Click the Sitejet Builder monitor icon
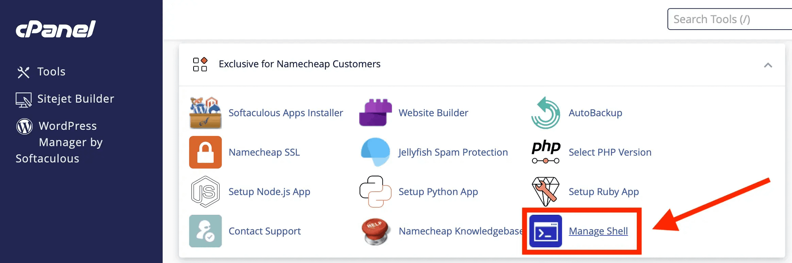This screenshot has width=792, height=263. (x=24, y=100)
